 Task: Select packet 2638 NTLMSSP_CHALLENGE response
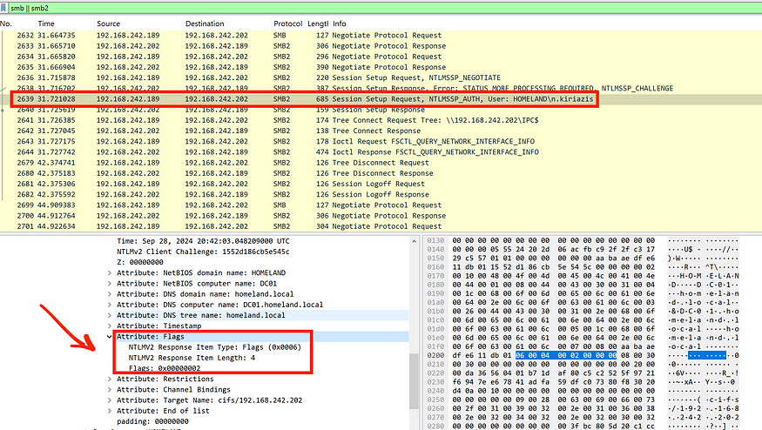point(381,89)
